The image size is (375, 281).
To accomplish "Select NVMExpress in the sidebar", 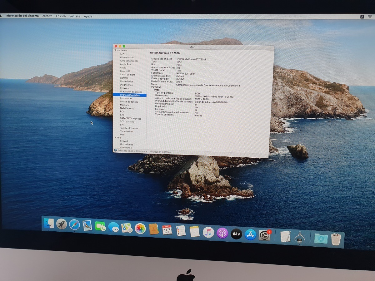I will 127,109.
